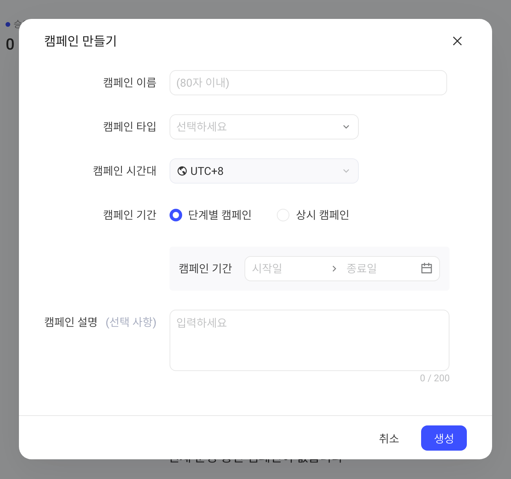The width and height of the screenshot is (511, 479).
Task: Click the 캠페인 타입 label
Action: click(130, 127)
